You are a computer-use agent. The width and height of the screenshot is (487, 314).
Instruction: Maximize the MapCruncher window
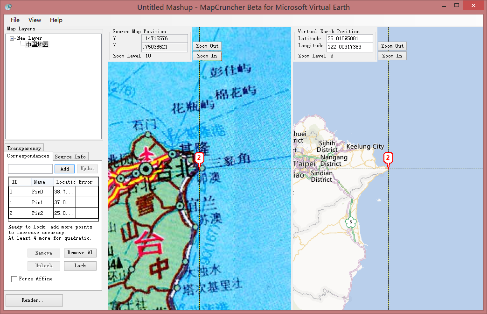click(x=457, y=5)
